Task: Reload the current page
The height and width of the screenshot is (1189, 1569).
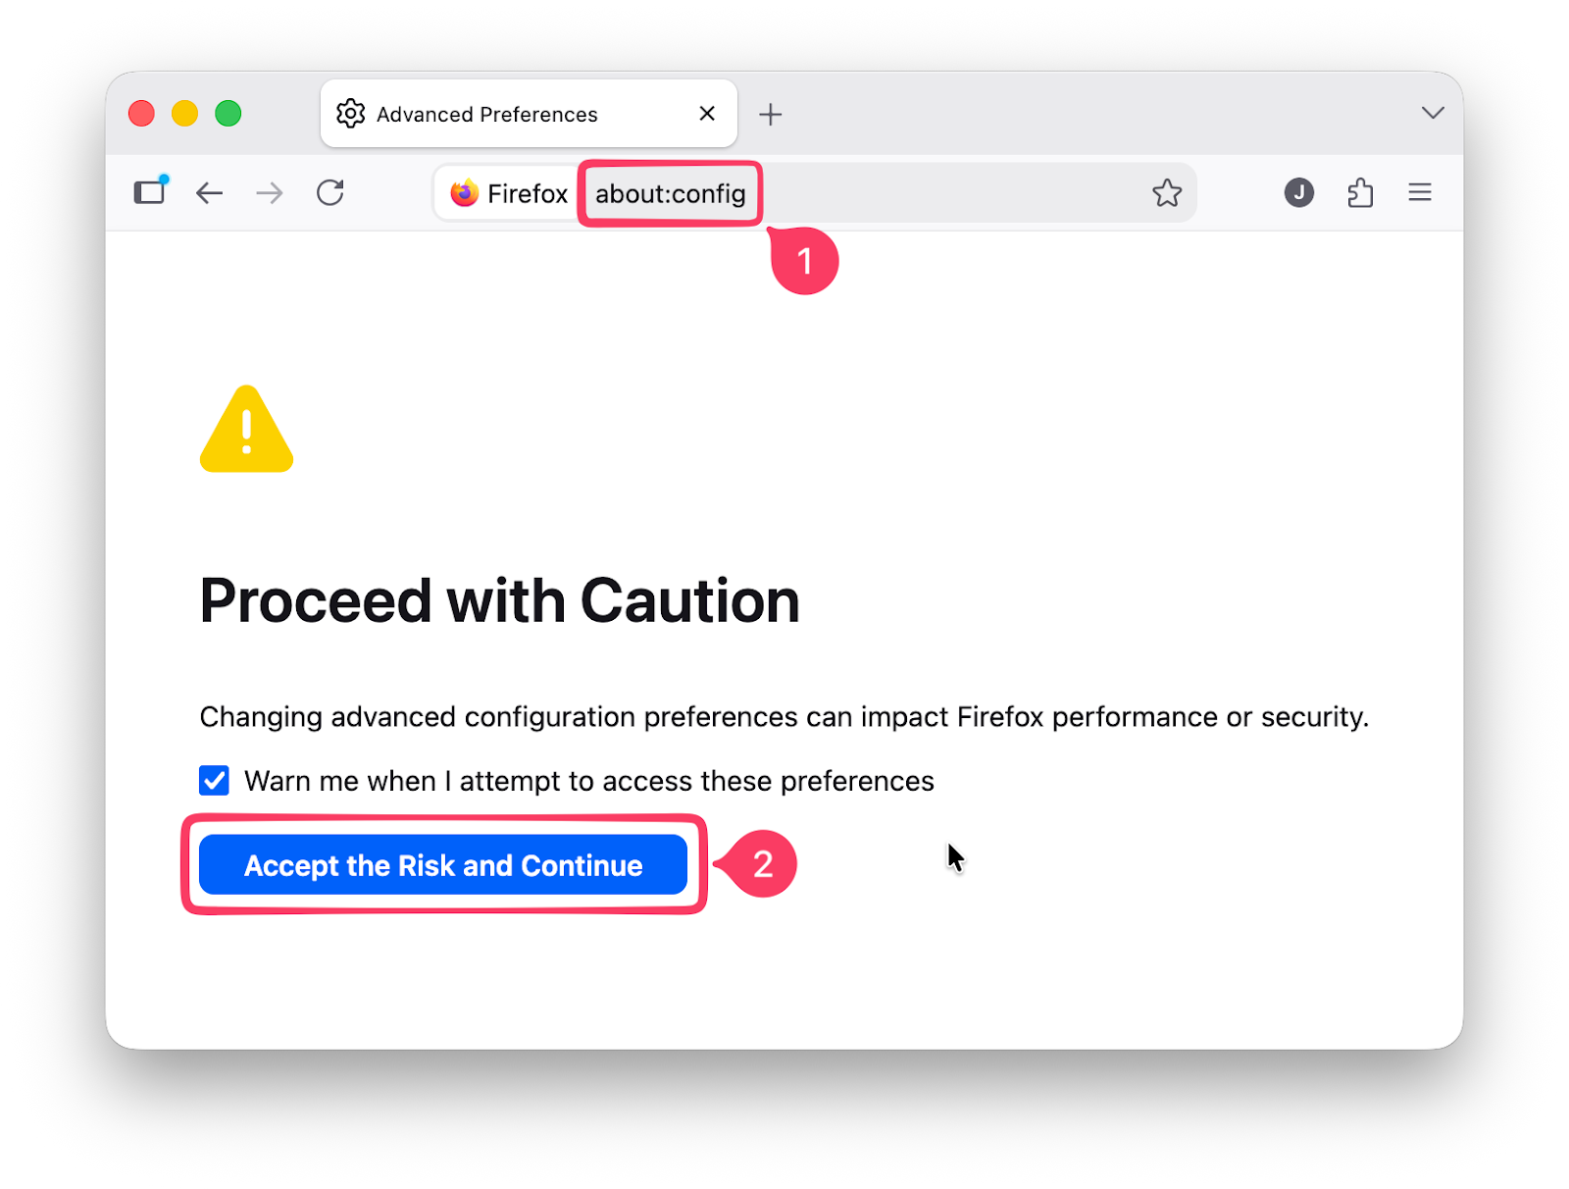Action: click(x=330, y=192)
